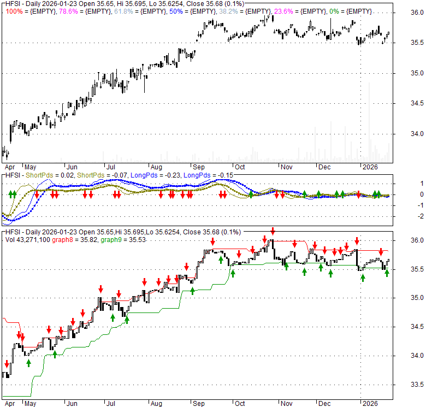Select the magenta 23.6% Fibonacci label
Screen dimensions: 426x407
[283, 11]
